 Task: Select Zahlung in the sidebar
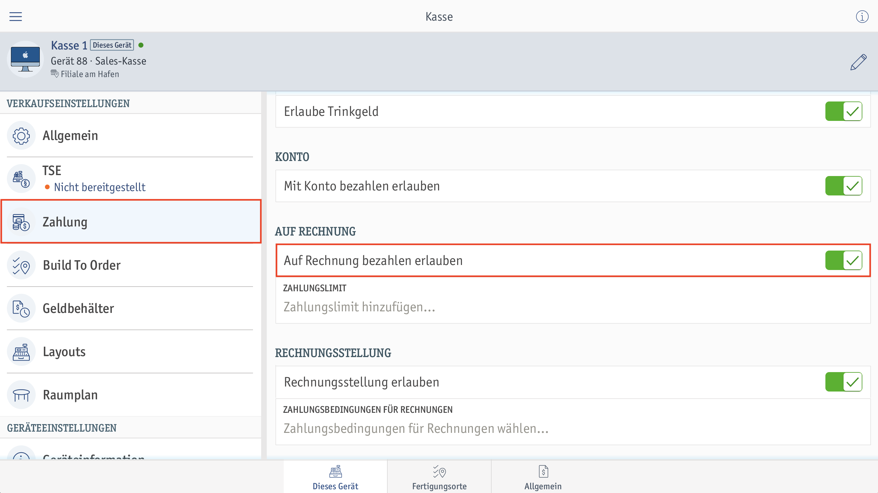[x=131, y=222]
